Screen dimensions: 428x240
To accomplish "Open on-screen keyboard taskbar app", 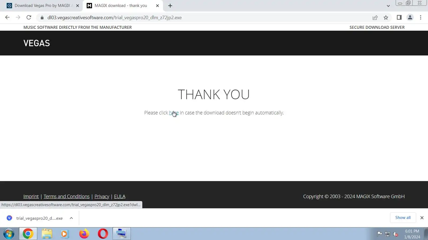I will (x=122, y=234).
